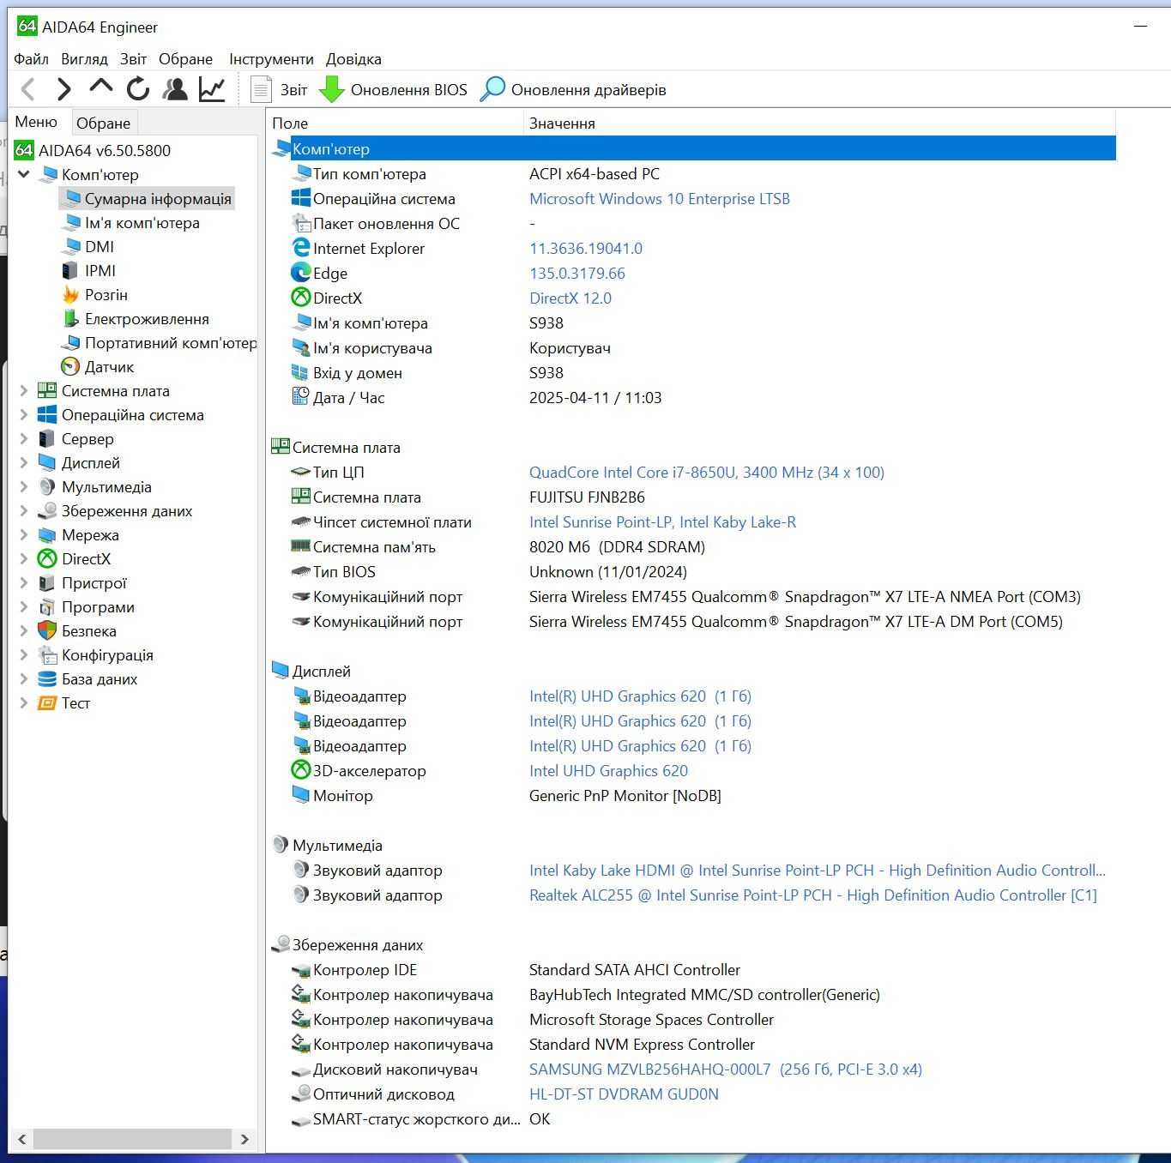Go up one level with the up arrow icon
This screenshot has width=1171, height=1163.
[100, 87]
